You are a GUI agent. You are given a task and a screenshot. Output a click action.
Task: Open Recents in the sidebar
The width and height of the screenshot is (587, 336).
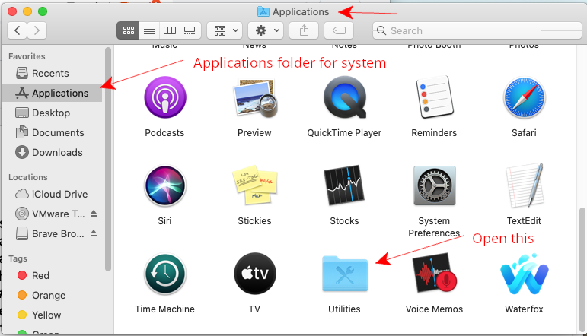click(52, 73)
